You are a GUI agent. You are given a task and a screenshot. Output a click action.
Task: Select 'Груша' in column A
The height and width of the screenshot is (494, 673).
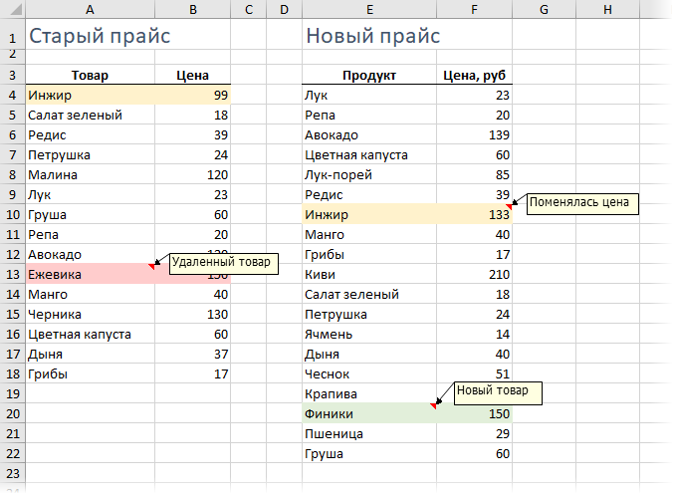coord(91,214)
